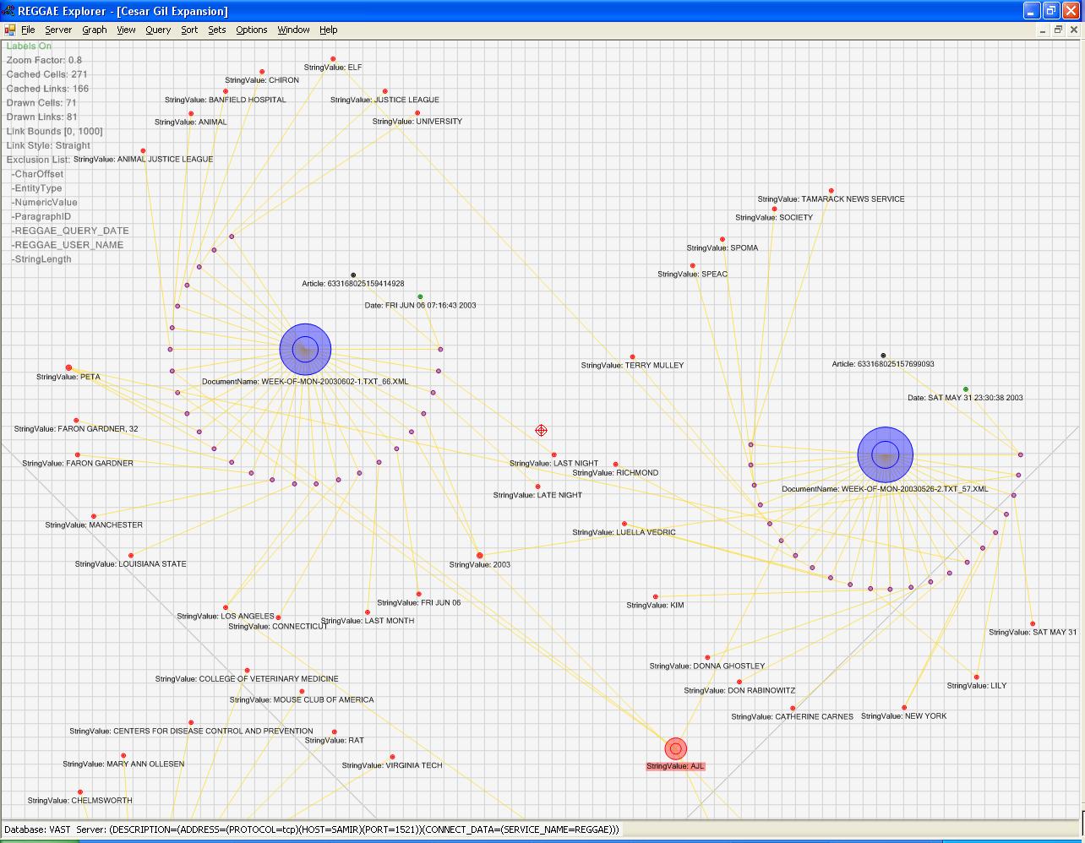Select the red PETA node dot
This screenshot has width=1085, height=843.
69,368
